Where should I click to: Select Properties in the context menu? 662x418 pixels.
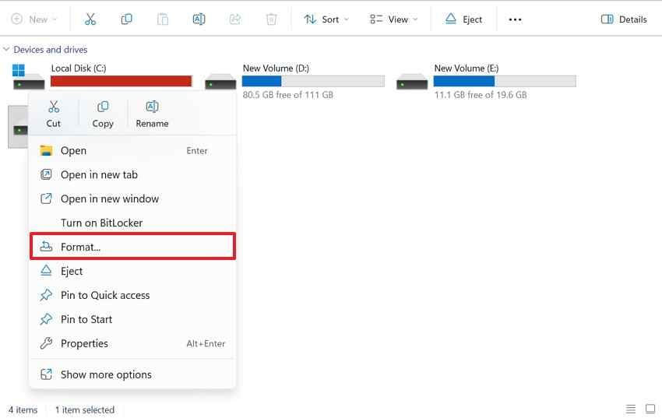[132, 343]
